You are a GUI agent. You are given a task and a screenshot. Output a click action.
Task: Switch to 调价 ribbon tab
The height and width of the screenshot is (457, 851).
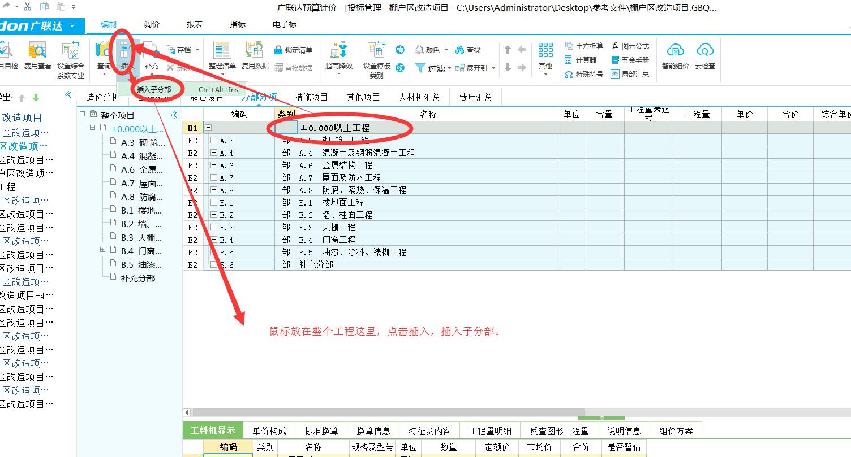click(x=152, y=24)
